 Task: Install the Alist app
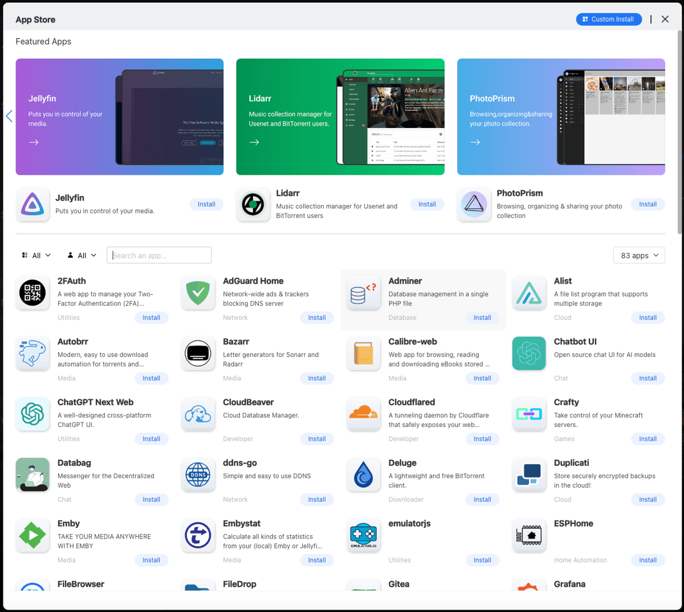(648, 318)
